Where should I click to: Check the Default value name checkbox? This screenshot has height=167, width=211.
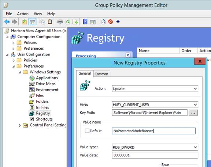(87, 131)
